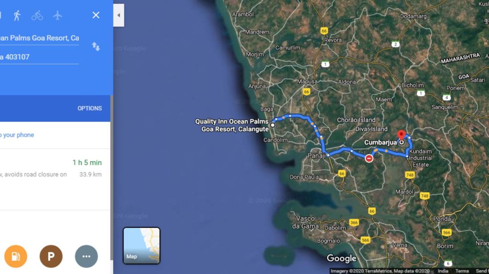Click the Chorão Island label

point(356,120)
